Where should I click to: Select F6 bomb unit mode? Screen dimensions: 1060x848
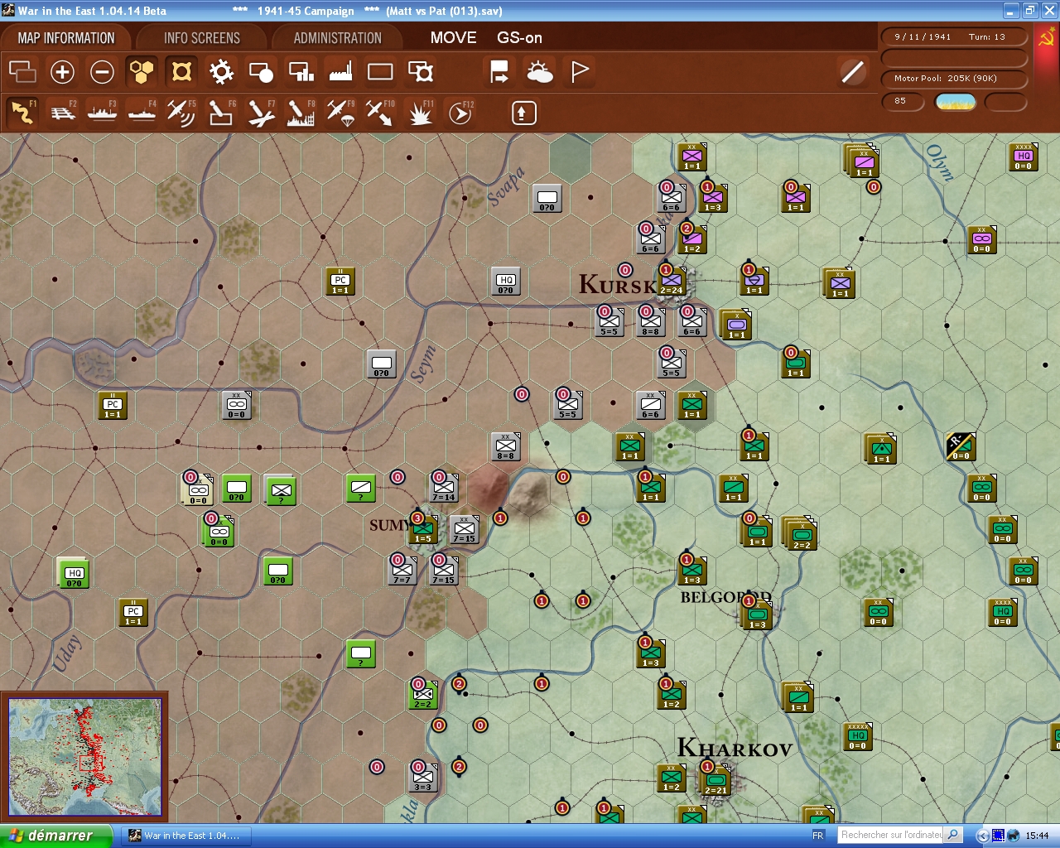221,112
